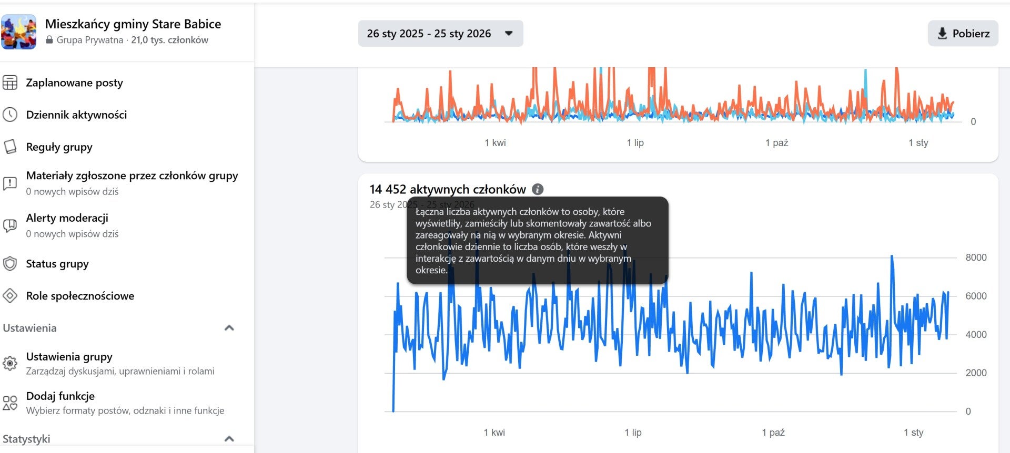Viewport: 1010px width, 453px height.
Task: Click the reported content flag icon
Action: tap(10, 183)
